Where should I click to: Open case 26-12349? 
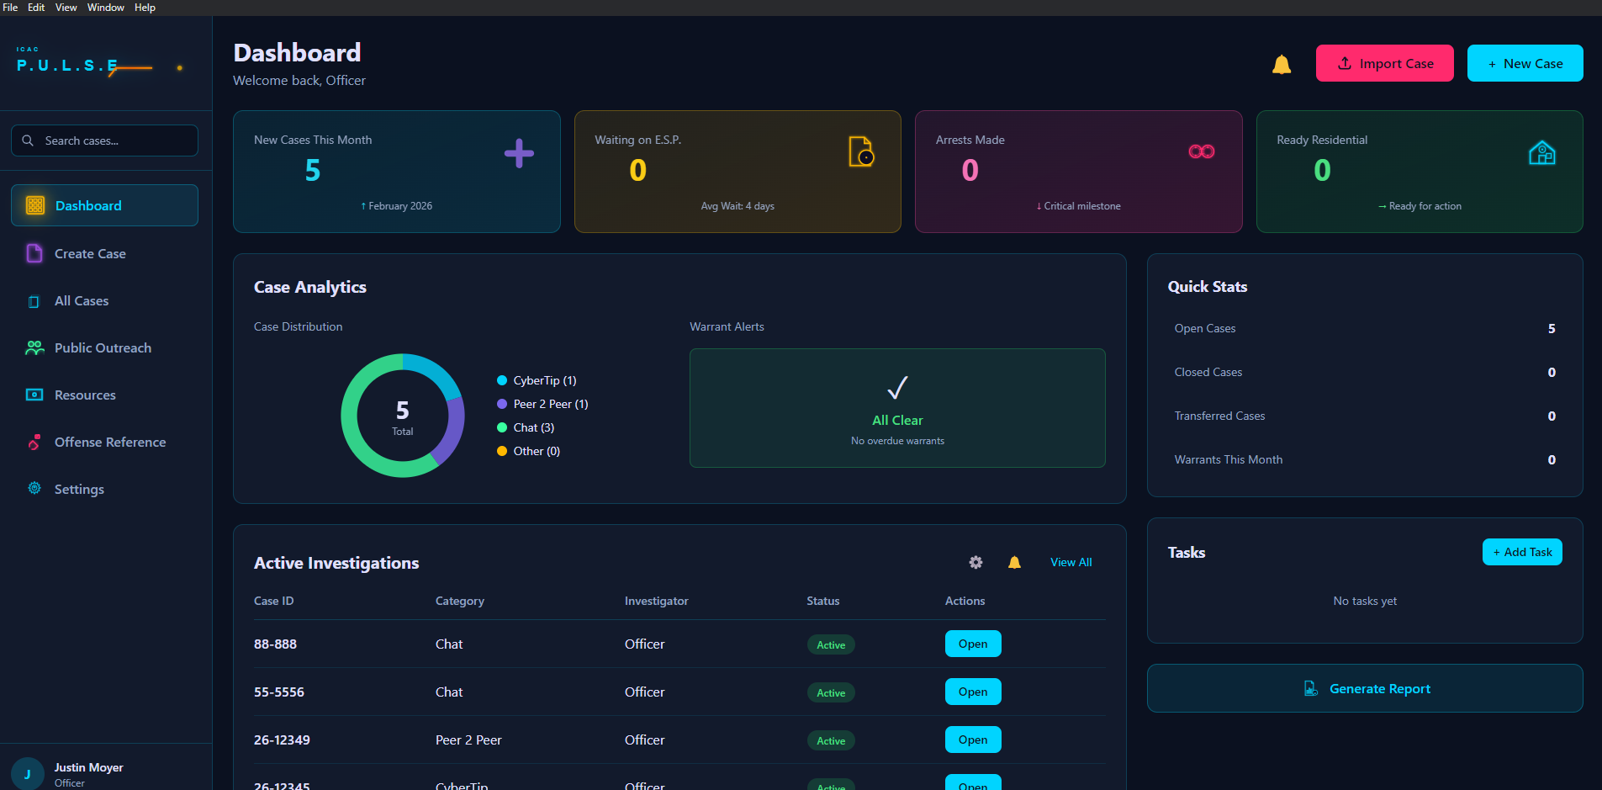coord(973,740)
